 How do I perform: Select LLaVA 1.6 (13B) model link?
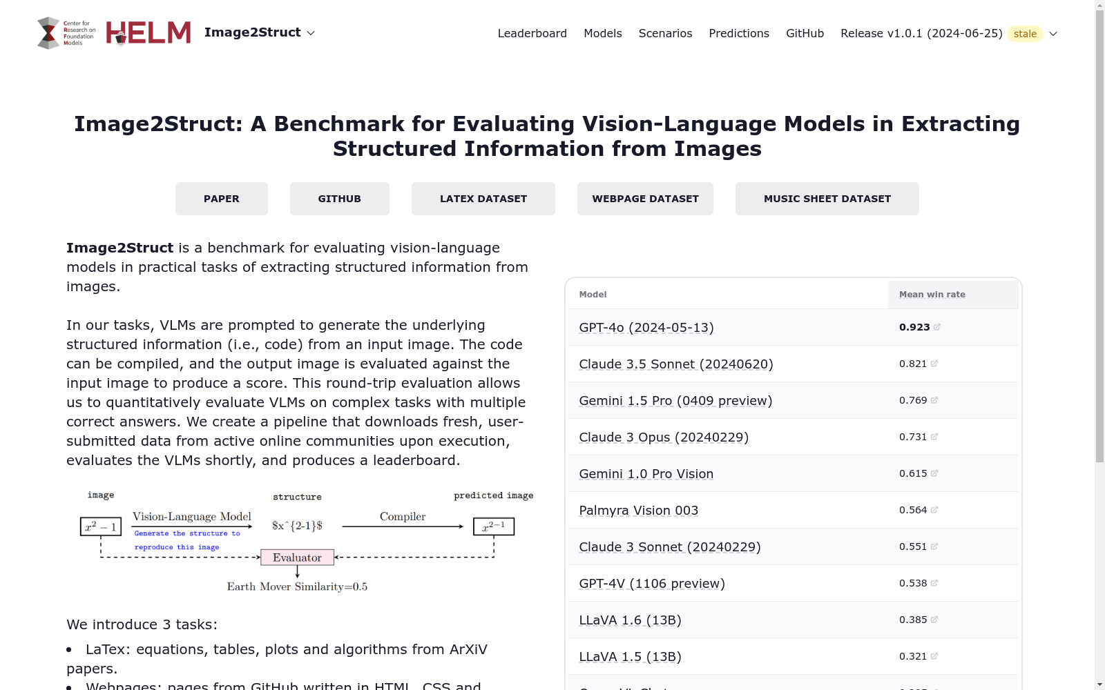(x=631, y=620)
